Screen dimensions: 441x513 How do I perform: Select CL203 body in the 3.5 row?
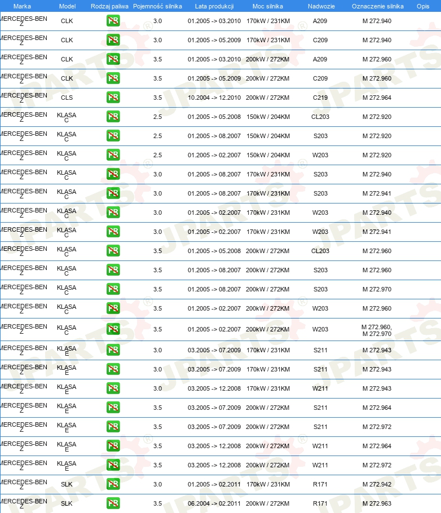click(x=320, y=251)
